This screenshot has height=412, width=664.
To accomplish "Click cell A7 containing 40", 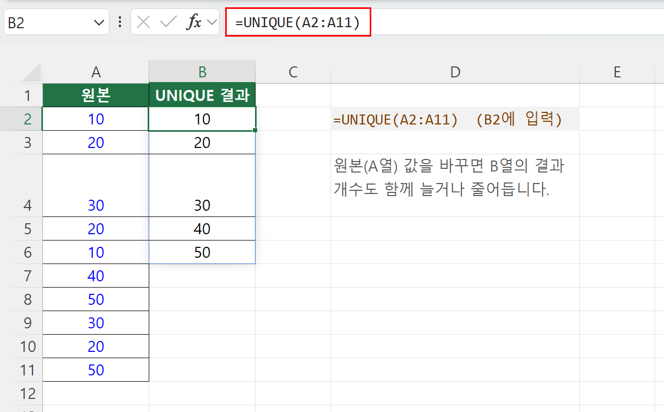I will tap(96, 276).
